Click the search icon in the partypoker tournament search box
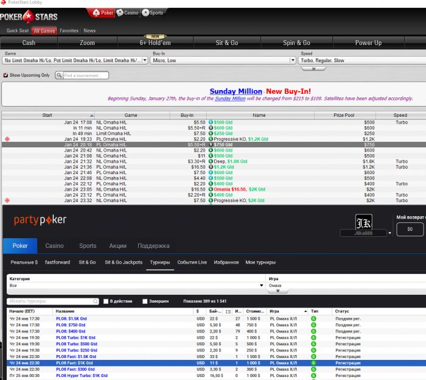Viewport: 426px width, 380px height. click(96, 301)
